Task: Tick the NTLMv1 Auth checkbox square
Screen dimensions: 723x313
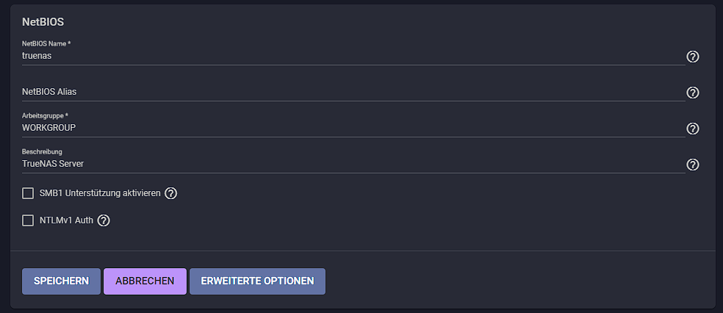Action: 29,220
